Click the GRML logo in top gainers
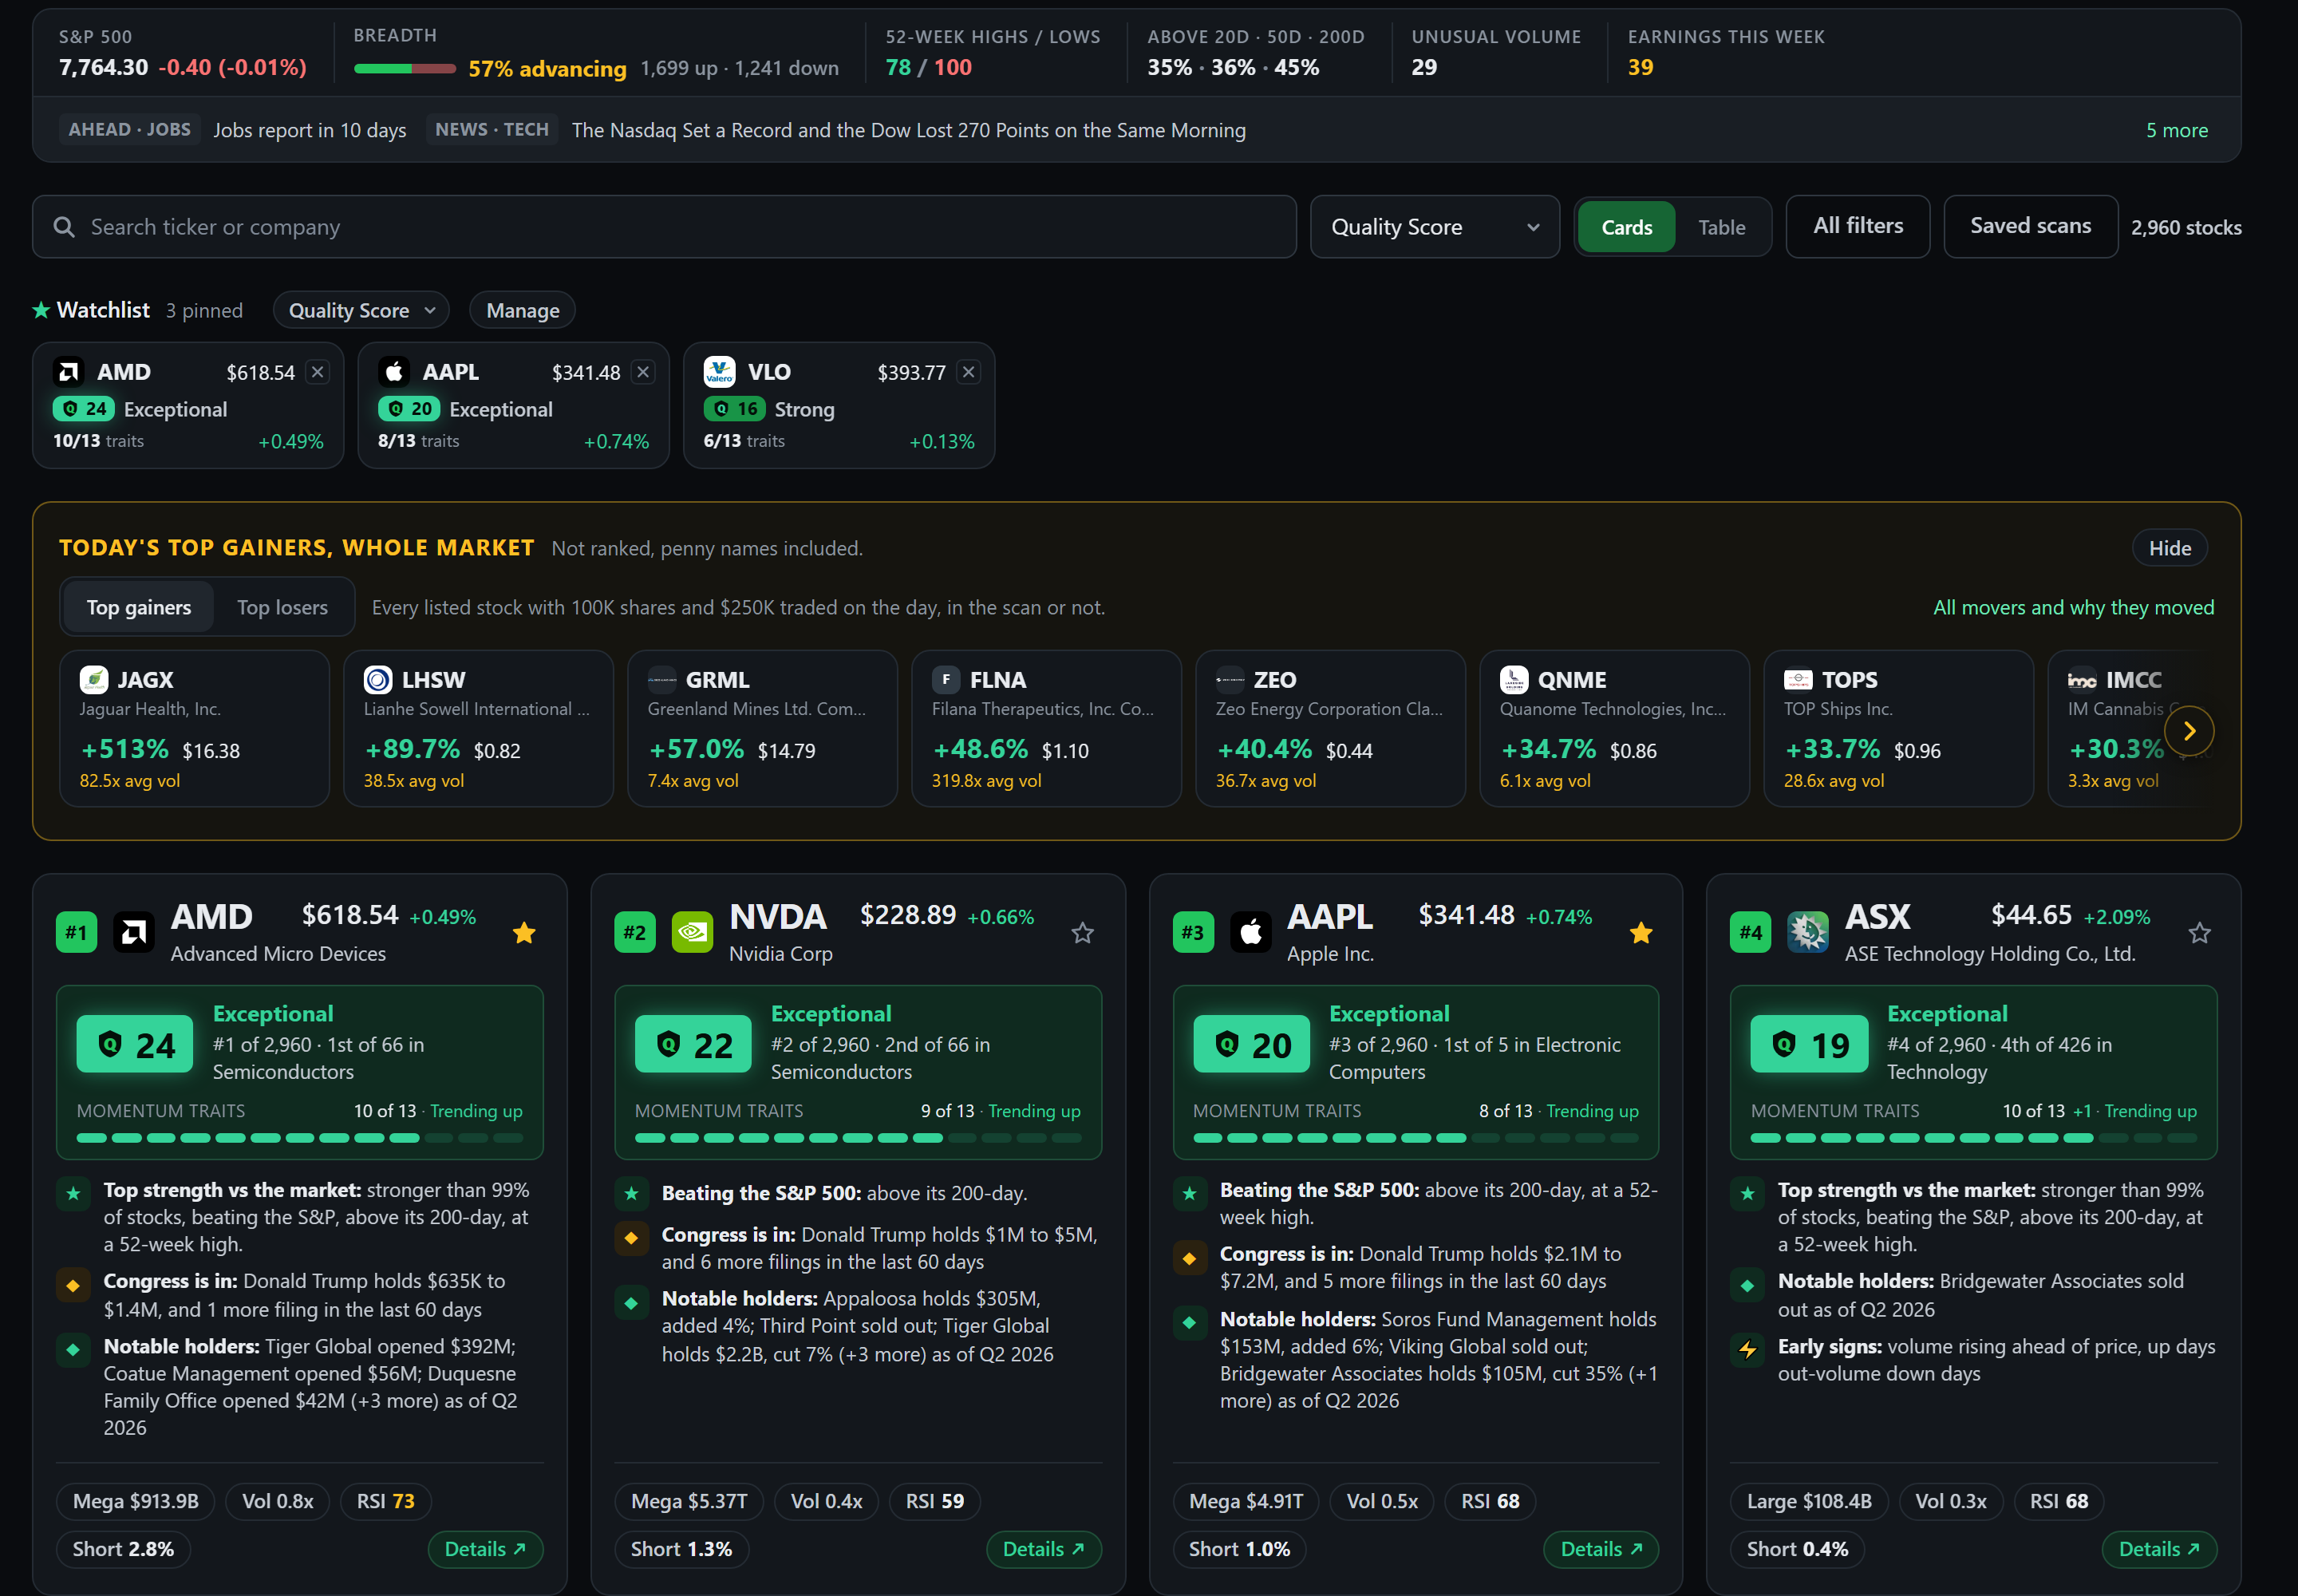 point(662,680)
